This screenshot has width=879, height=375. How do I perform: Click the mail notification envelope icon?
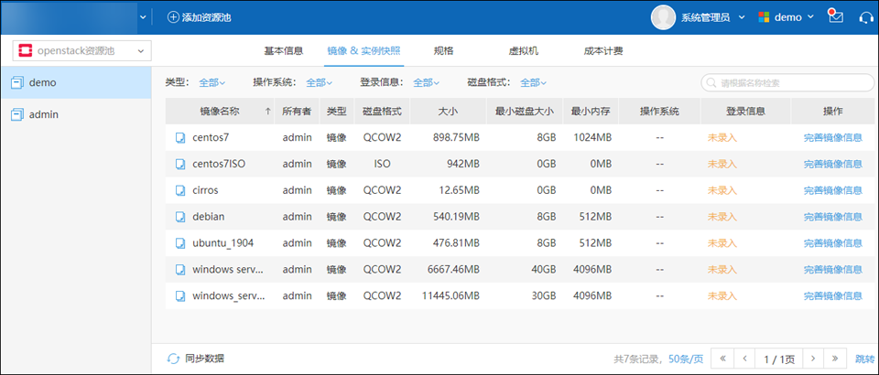tap(835, 17)
